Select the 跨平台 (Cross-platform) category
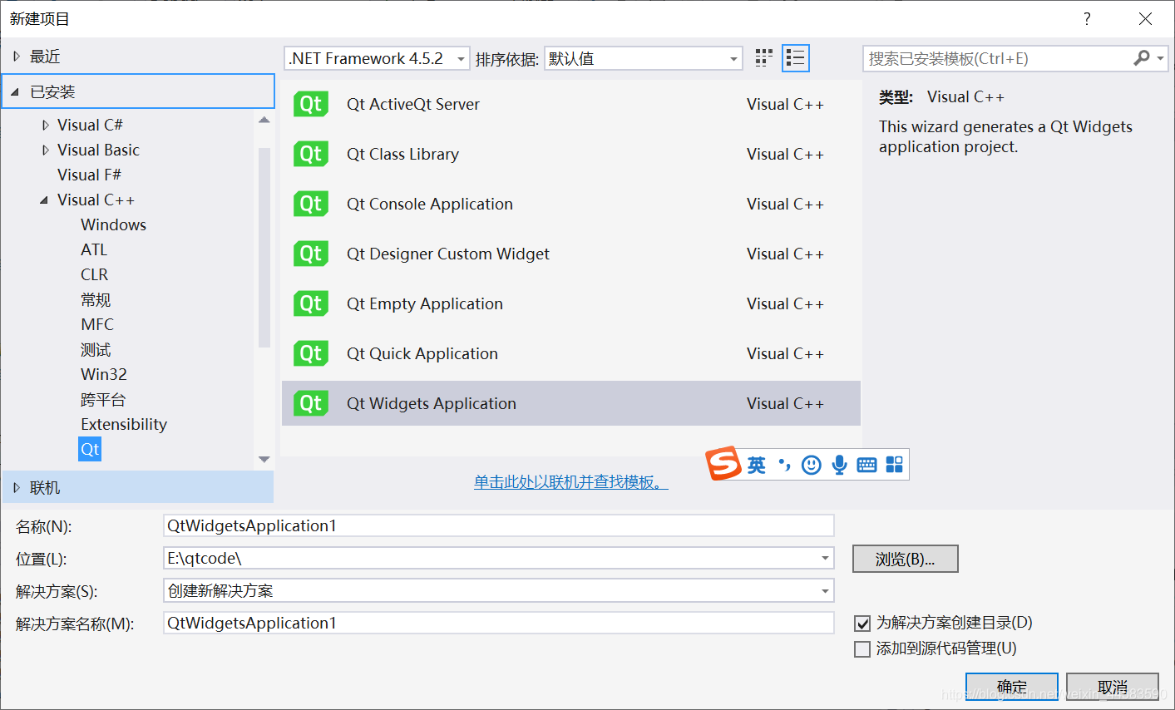Screen dimensions: 1175x710 103,399
